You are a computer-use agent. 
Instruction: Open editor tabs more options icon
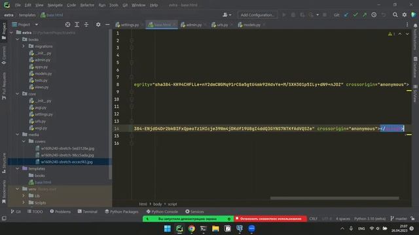point(407,25)
